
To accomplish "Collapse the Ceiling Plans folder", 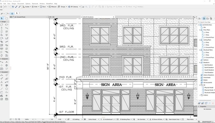I will point(200,40).
